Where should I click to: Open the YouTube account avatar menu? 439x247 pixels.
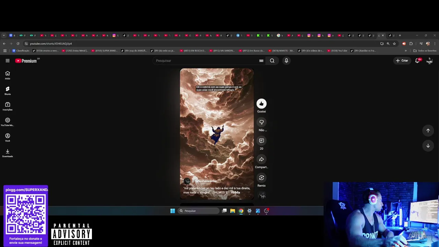(429, 61)
